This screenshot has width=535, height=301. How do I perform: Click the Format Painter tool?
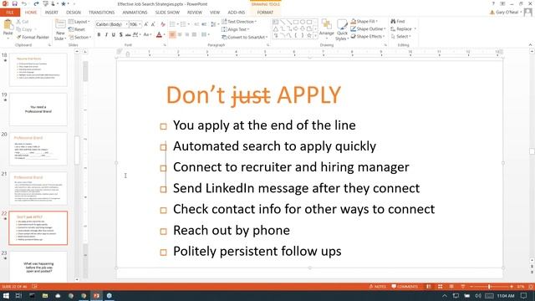coord(33,37)
